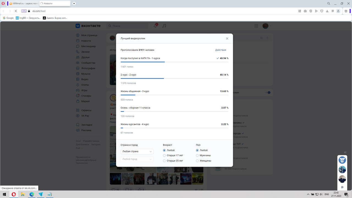352x198 pixels.
Task: Toggle the VPN badge in address bar
Action: [x=24, y=11]
